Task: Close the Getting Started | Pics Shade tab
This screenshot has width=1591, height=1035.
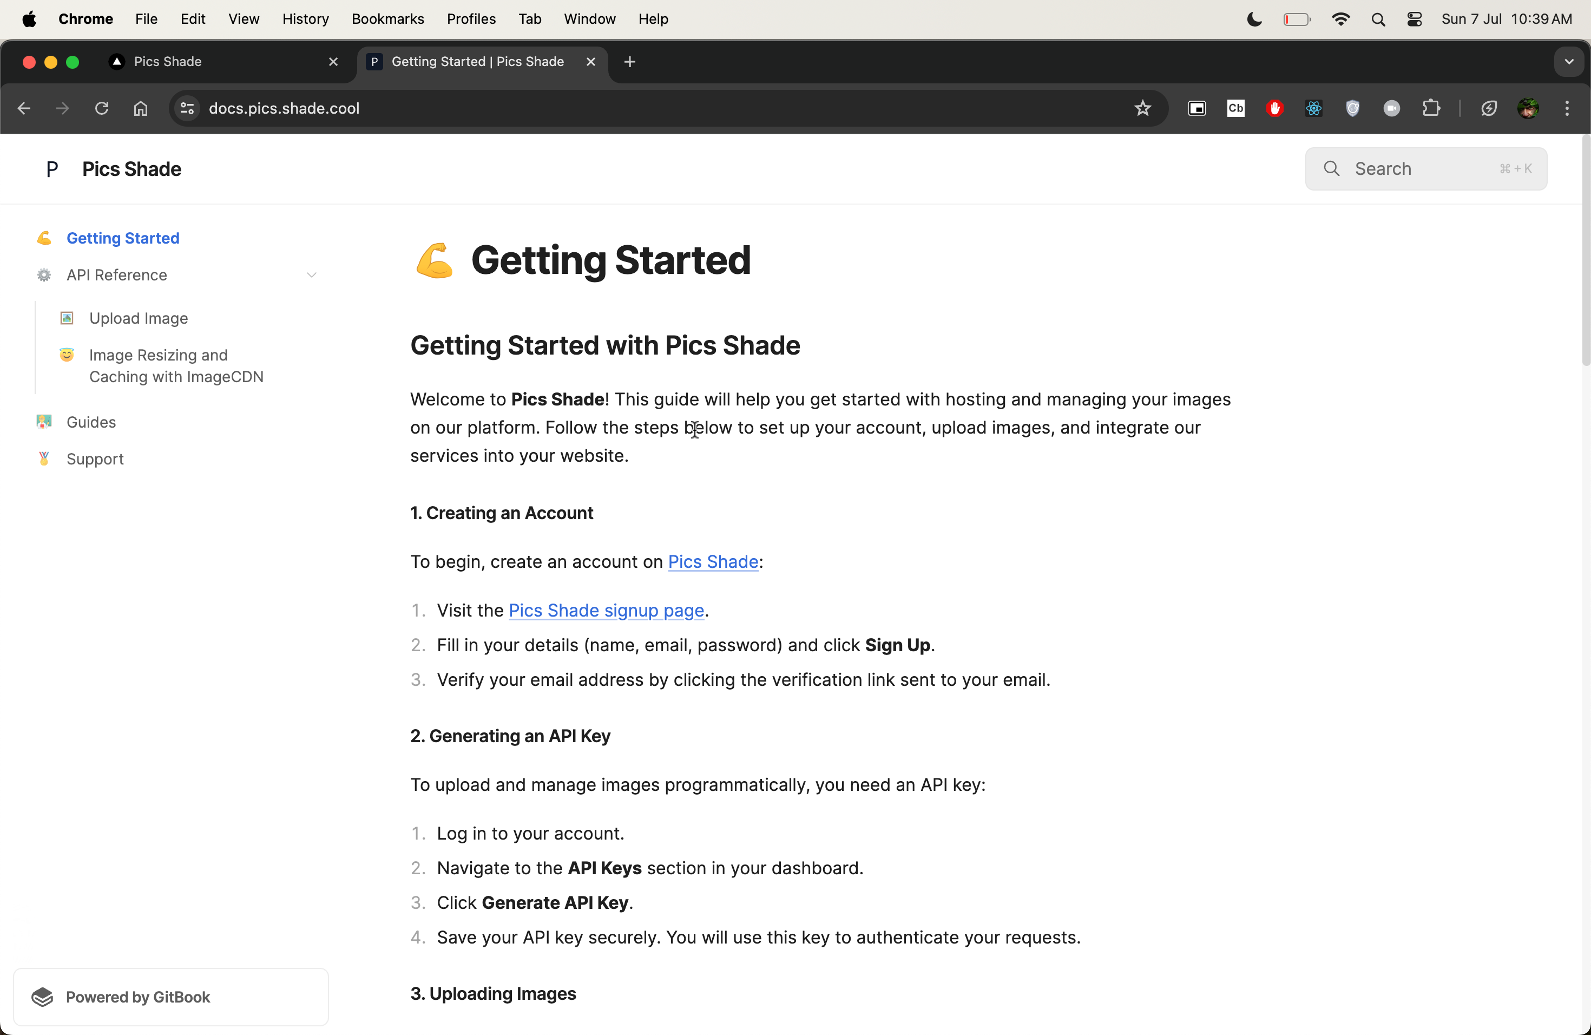Action: [x=591, y=62]
